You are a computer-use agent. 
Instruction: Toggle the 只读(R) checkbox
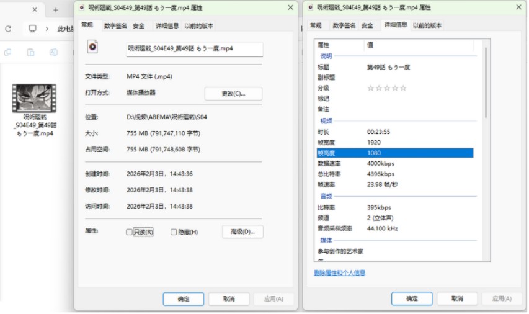click(x=129, y=232)
